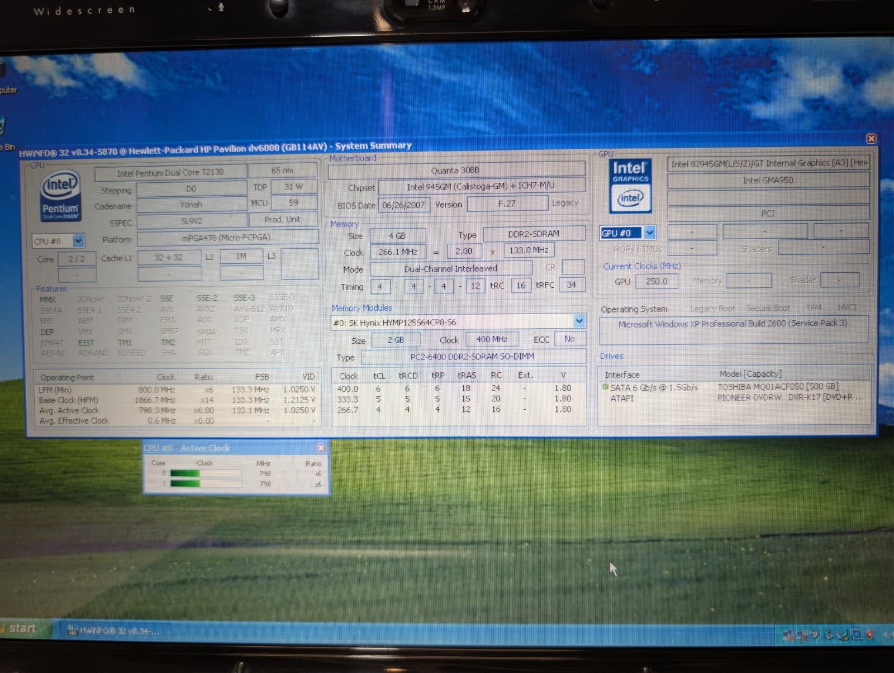Click the memory Size field 4 GB
Viewport: 894px width, 673px height.
(397, 236)
